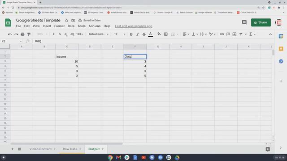287x161 pixels.
Task: Open the Tools menu
Action: (x=82, y=26)
